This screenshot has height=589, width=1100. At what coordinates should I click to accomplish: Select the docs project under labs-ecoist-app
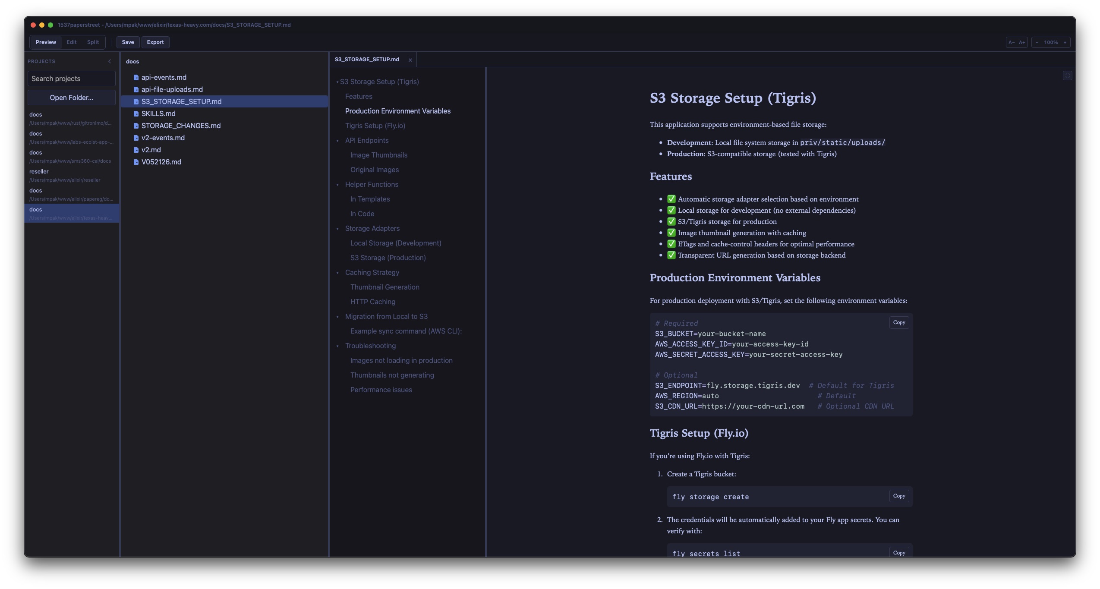pos(72,137)
